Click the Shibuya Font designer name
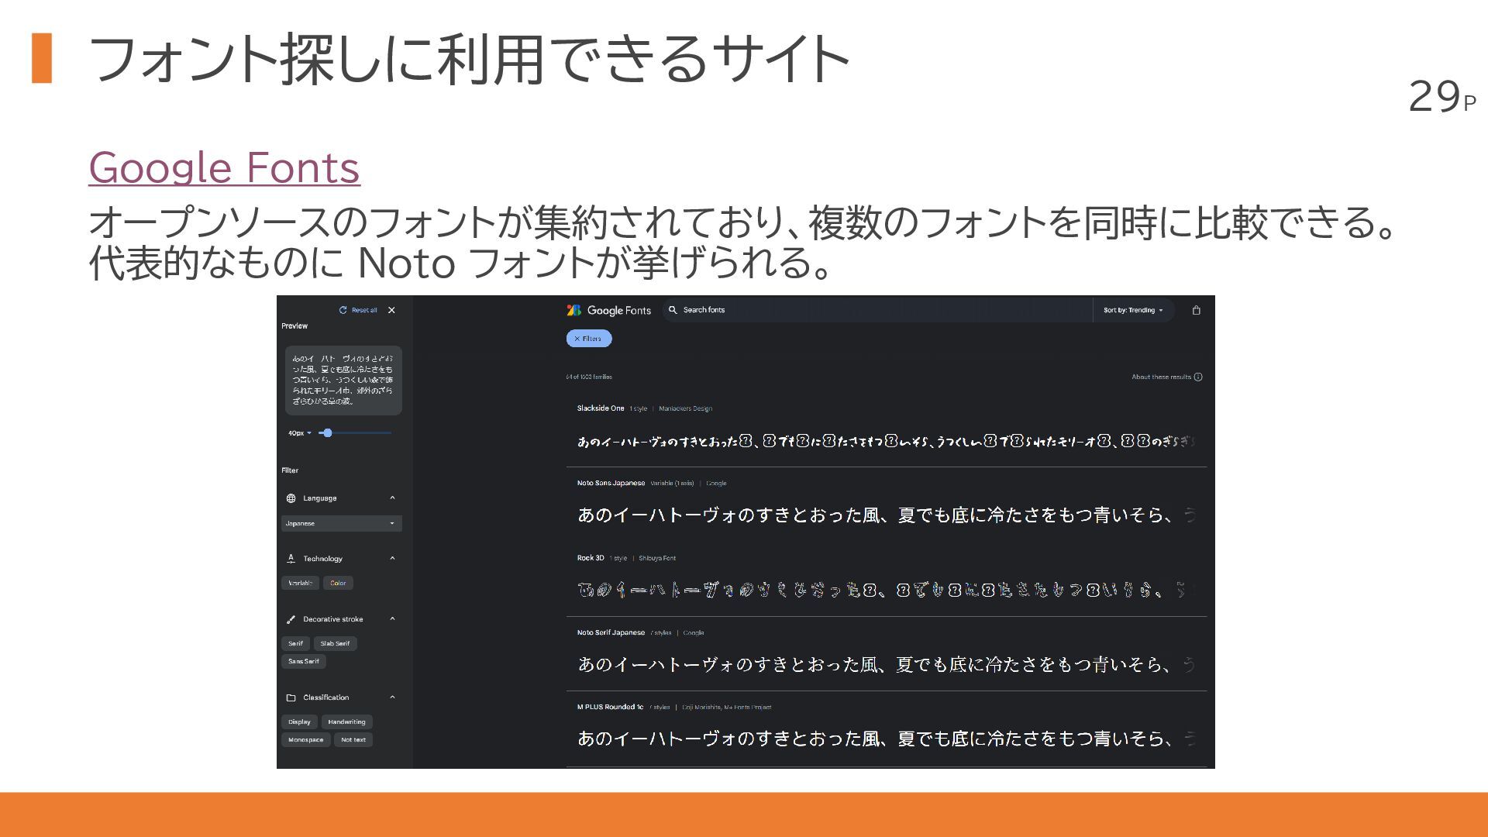Image resolution: width=1488 pixels, height=837 pixels. coord(657,558)
